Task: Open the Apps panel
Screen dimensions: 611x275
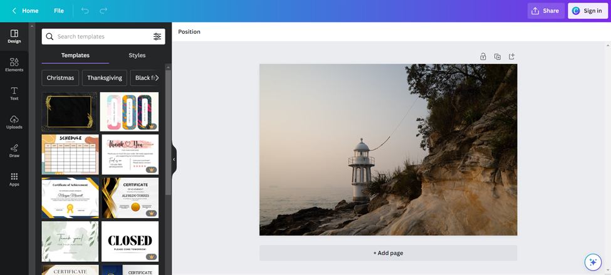Action: pos(14,180)
